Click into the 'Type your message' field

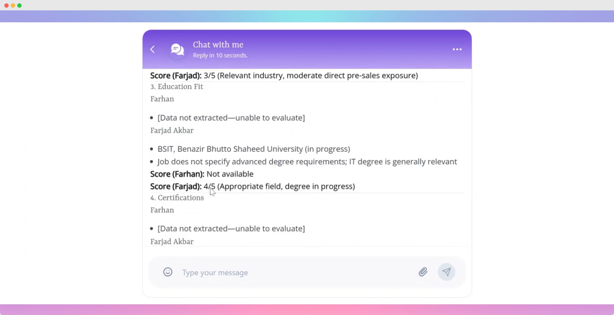tap(294, 272)
